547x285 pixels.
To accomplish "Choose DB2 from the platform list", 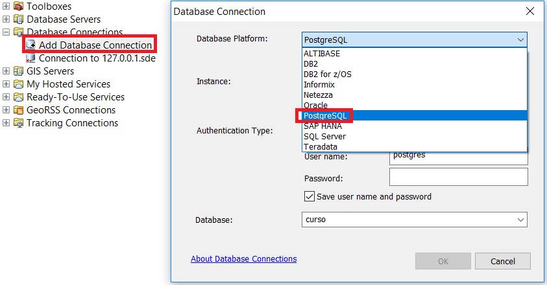I will coord(415,63).
